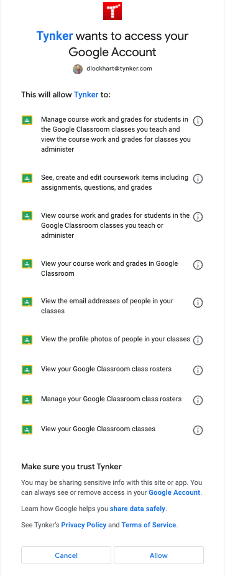Image resolution: width=225 pixels, height=576 pixels.
Task: Click the dlockhart@tynker.com account avatar
Action: click(78, 69)
